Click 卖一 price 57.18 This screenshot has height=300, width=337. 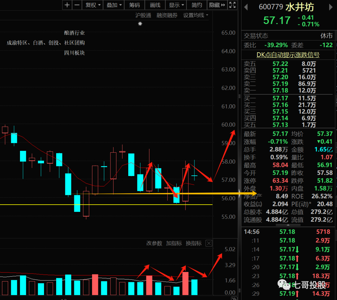tap(280, 91)
